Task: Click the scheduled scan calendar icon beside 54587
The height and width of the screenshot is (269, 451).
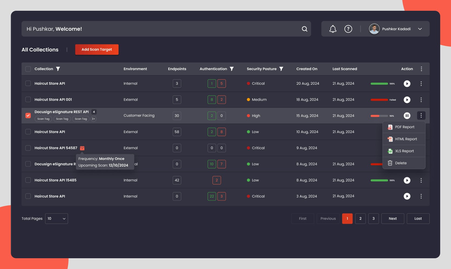Action: (82, 148)
